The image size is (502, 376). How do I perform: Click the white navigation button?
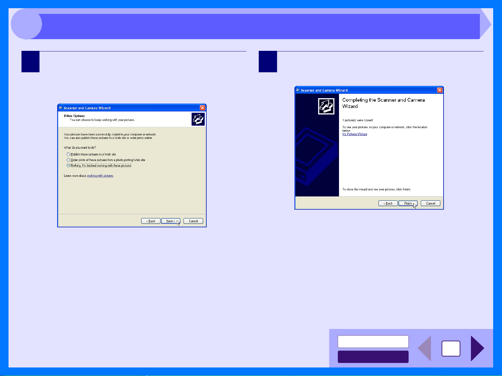tap(373, 342)
